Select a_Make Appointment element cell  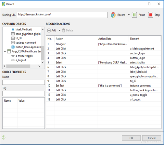click(145, 49)
